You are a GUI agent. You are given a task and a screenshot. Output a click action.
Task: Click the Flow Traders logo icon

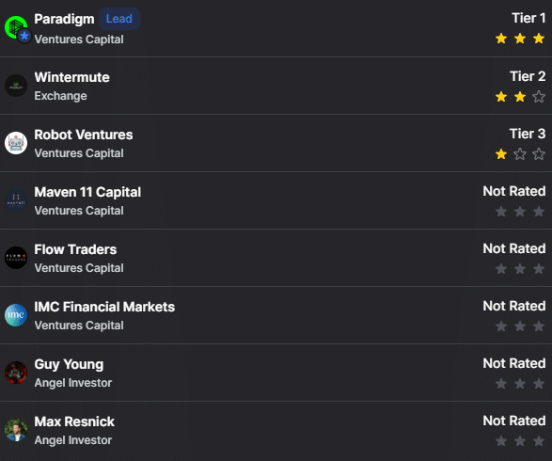(16, 258)
